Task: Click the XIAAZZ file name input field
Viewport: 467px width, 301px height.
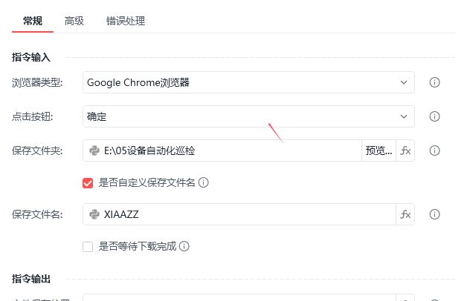Action: [x=245, y=214]
